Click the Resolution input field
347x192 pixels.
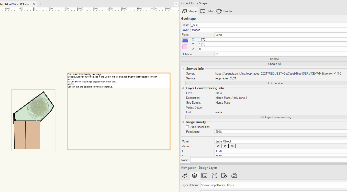[x=280, y=132]
